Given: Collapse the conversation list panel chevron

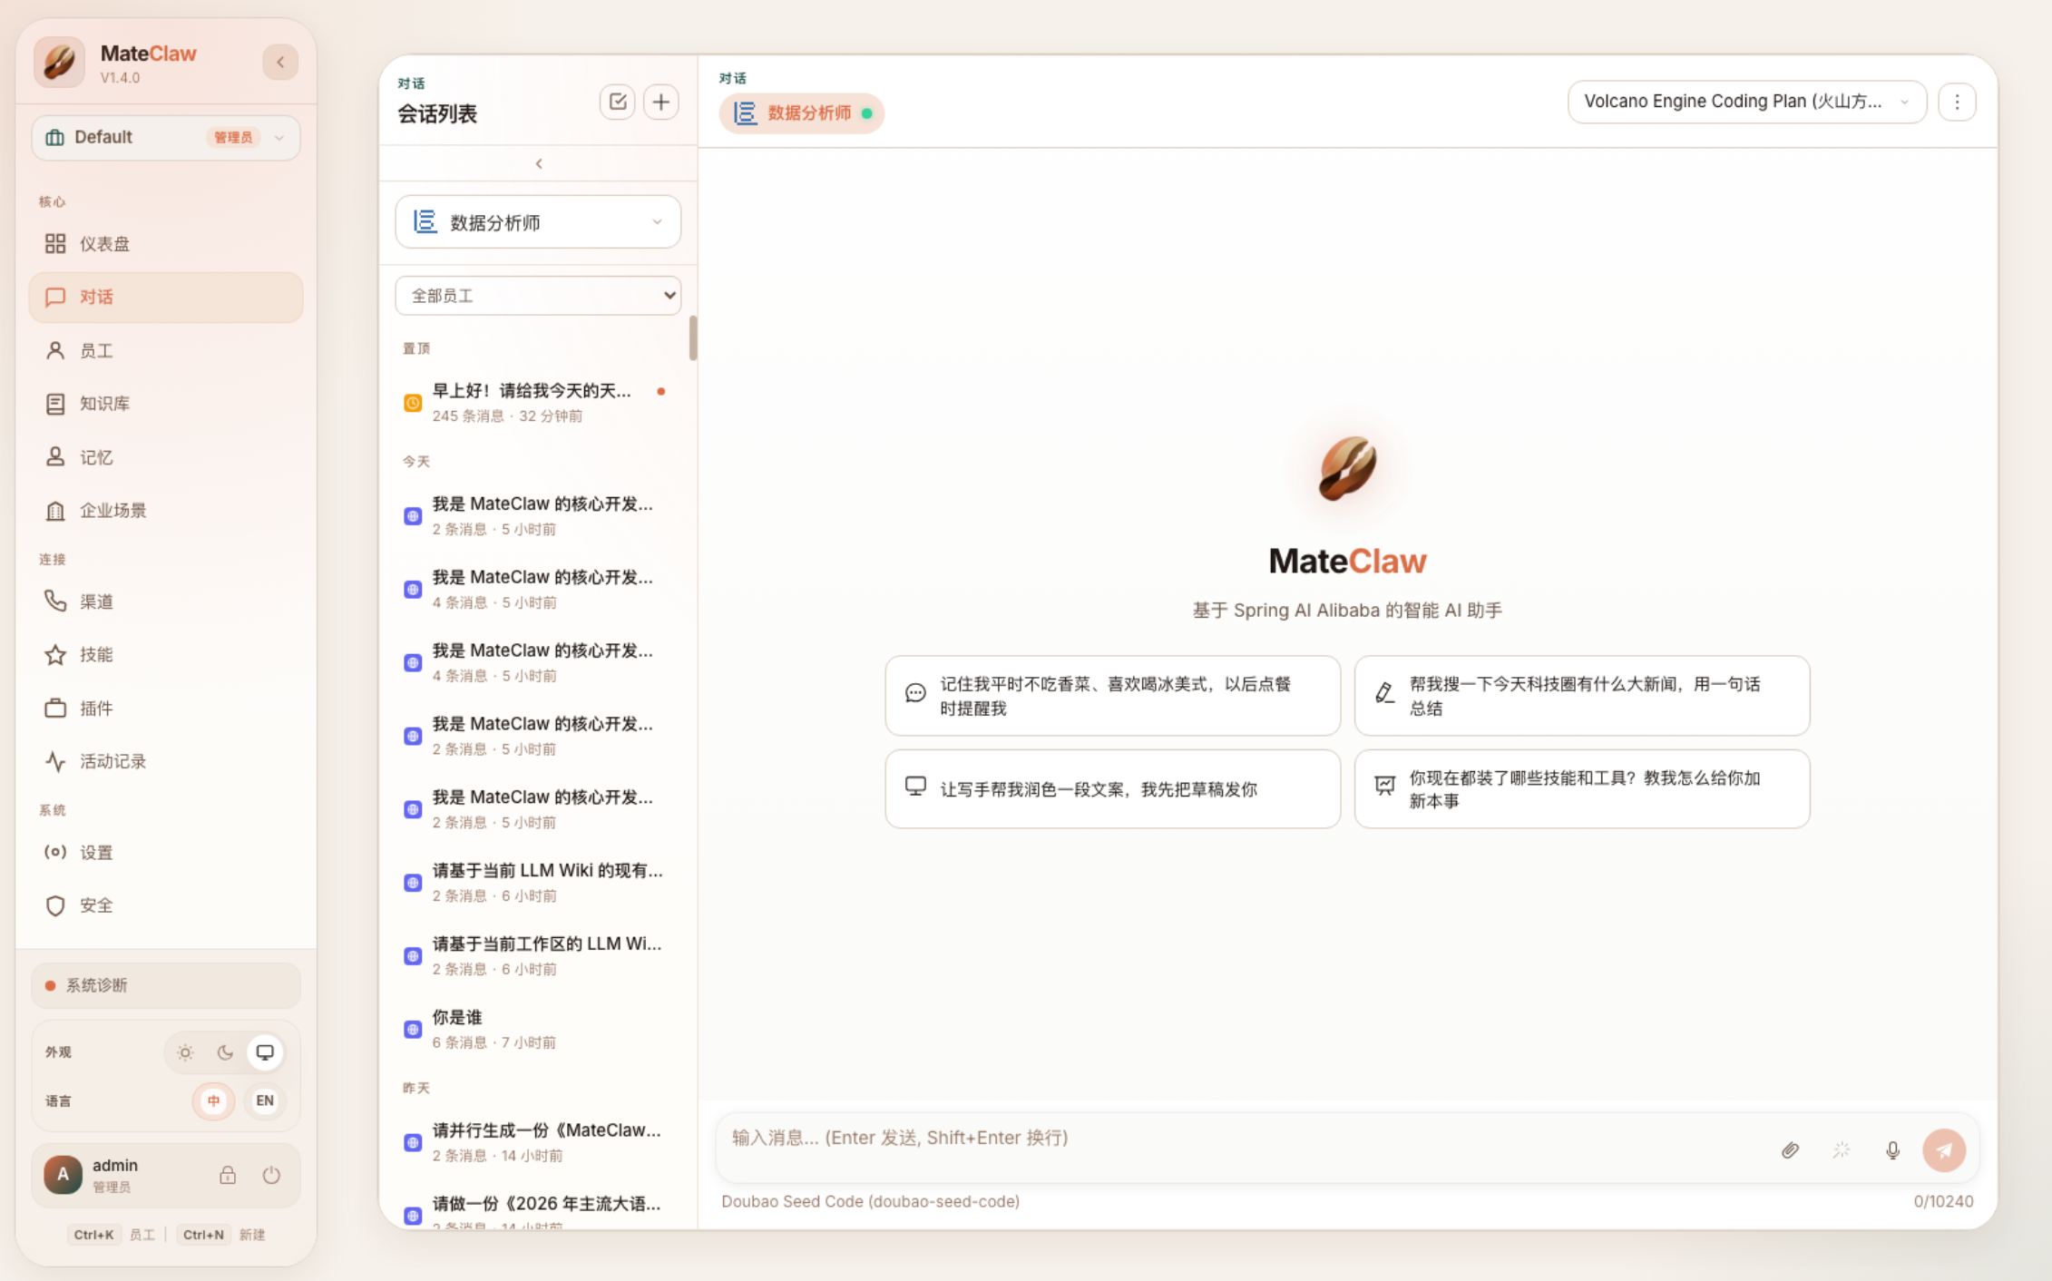Looking at the screenshot, I should pyautogui.click(x=539, y=163).
